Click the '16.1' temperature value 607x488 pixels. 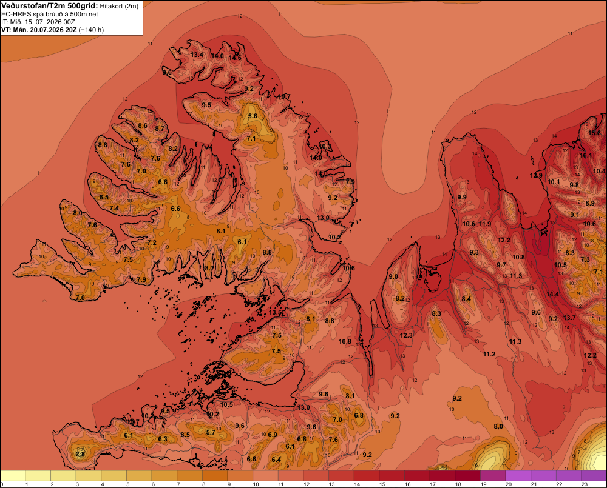click(586, 155)
